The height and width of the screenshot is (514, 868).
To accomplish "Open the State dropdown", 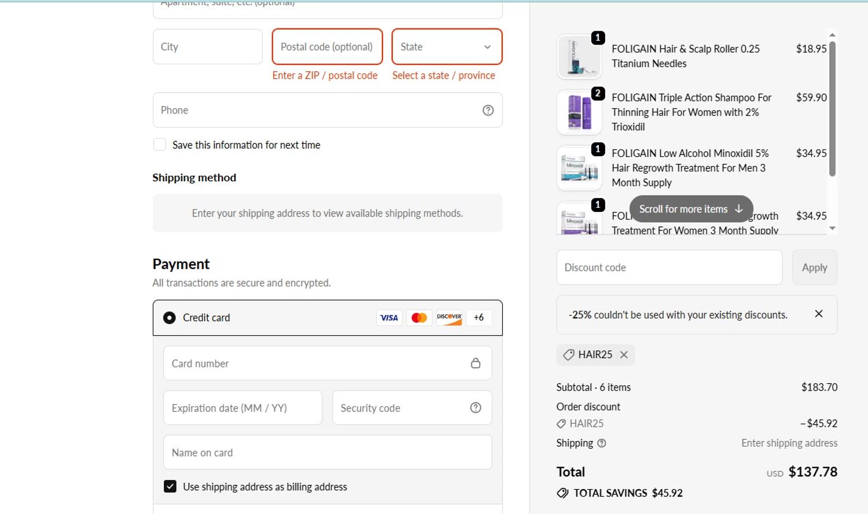I will pos(447,47).
